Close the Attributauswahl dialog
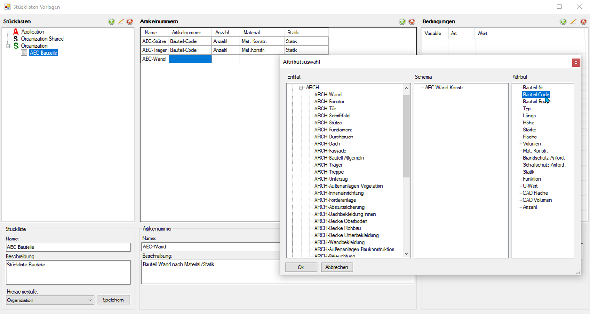This screenshot has width=590, height=314. [x=576, y=62]
